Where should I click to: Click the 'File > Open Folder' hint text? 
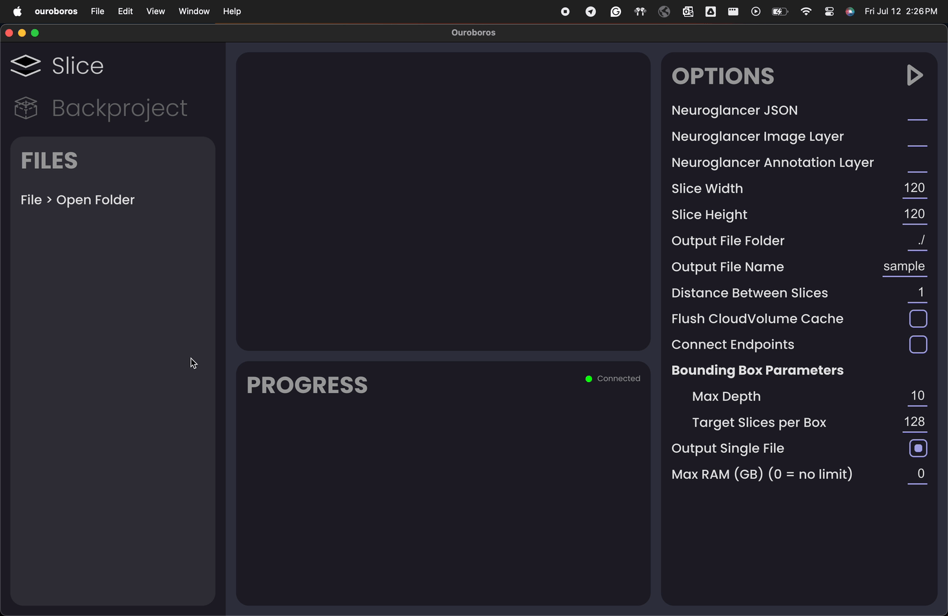pyautogui.click(x=77, y=200)
